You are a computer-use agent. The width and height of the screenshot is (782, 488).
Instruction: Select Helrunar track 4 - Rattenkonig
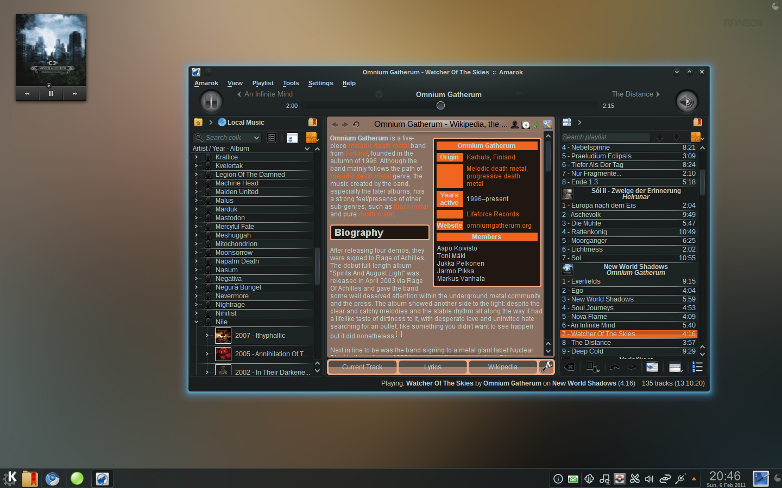[629, 232]
